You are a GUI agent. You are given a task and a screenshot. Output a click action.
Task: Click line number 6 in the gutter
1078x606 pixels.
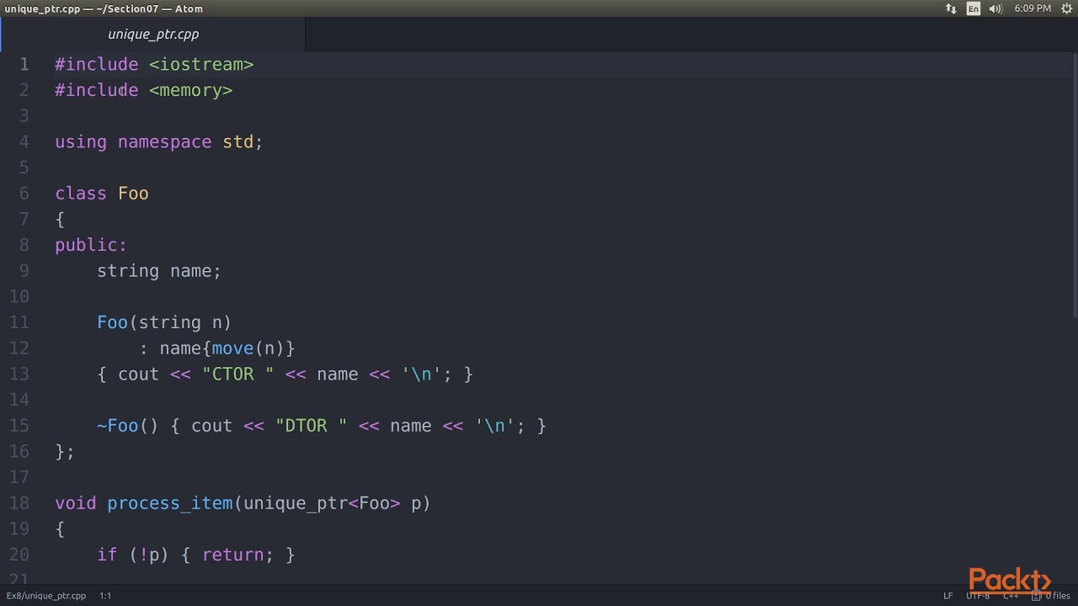tap(24, 194)
